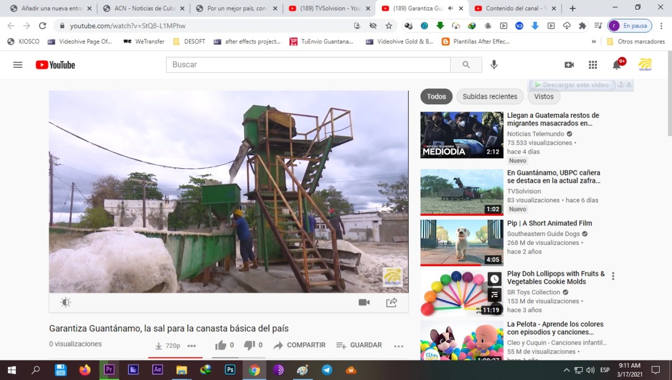Go back to the previous page

11,26
